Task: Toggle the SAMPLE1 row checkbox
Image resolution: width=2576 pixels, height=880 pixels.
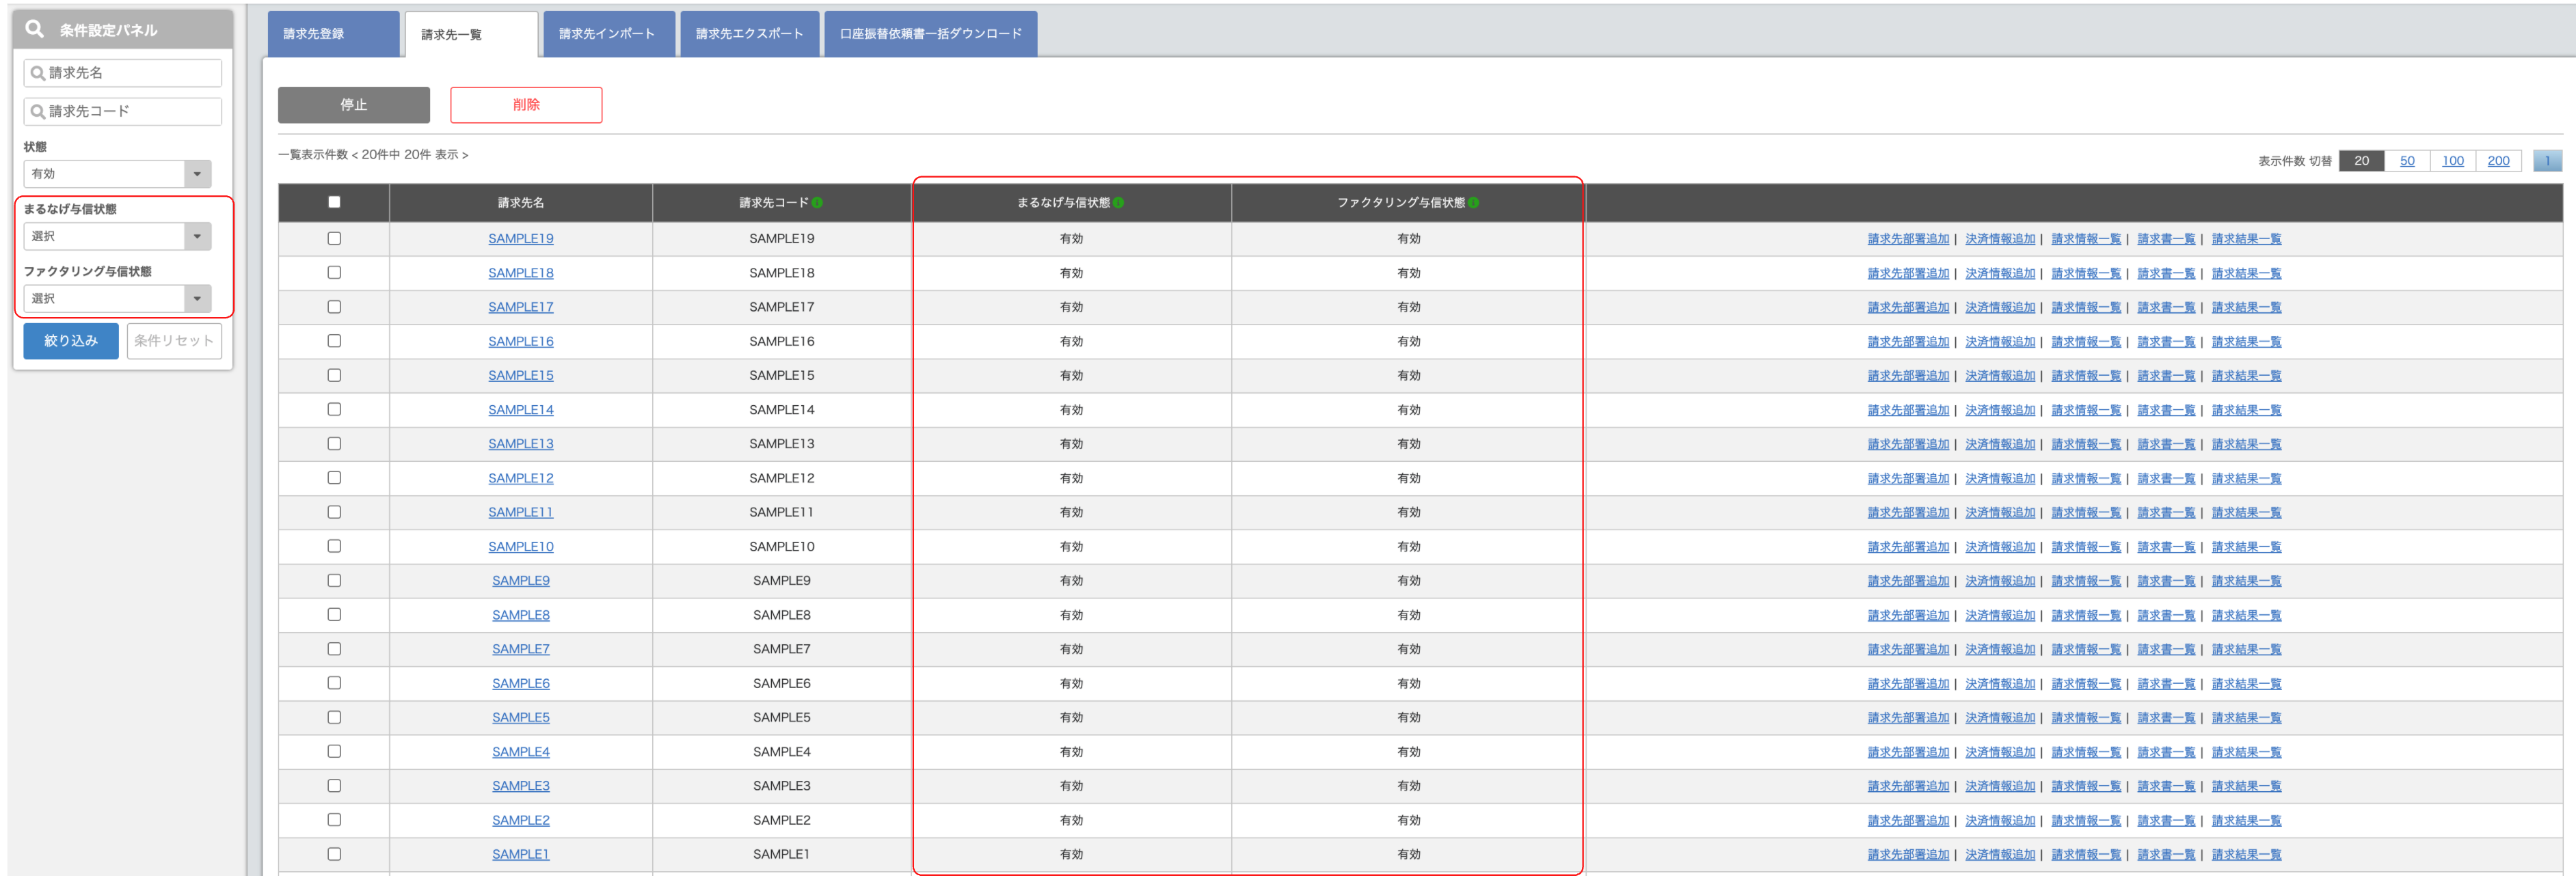Action: click(x=334, y=854)
